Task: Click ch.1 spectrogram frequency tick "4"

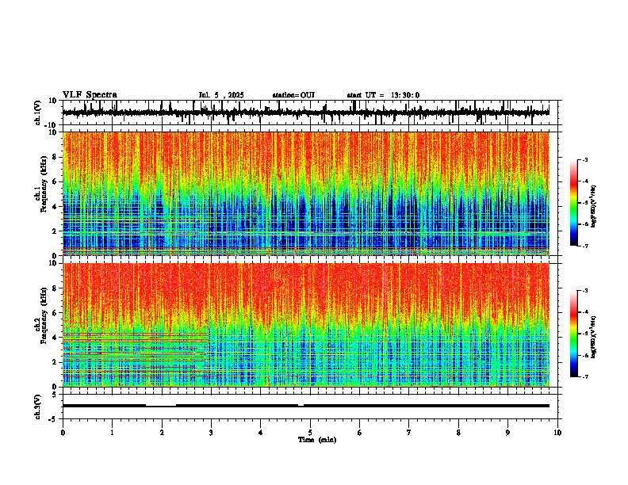Action: [x=56, y=207]
